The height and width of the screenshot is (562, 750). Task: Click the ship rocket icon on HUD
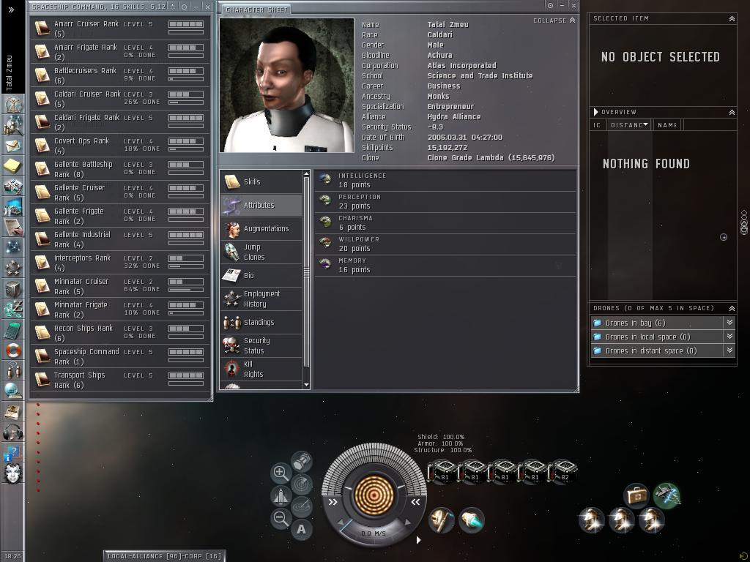[281, 495]
